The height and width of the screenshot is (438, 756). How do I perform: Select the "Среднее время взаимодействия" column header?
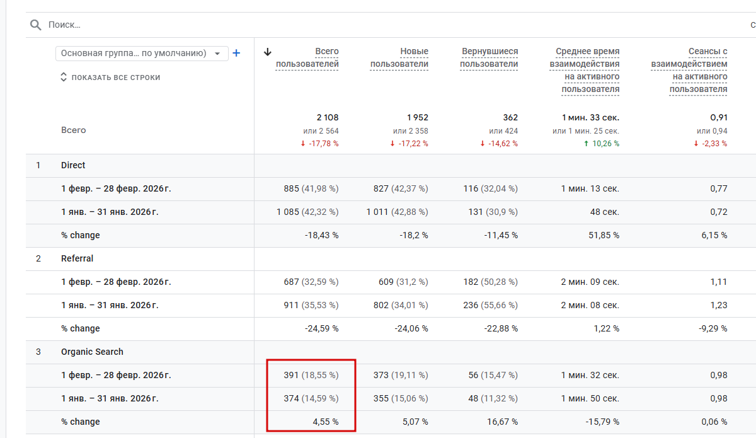pos(585,70)
